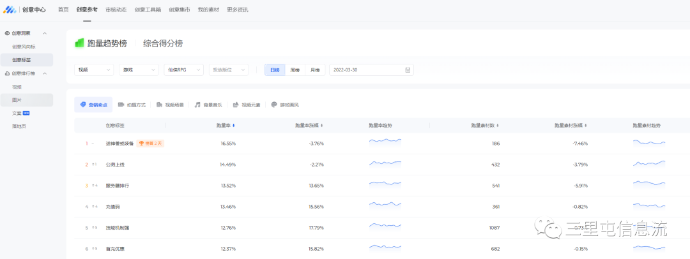The width and height of the screenshot is (690, 259).
Task: Click the 跑量率 sort arrow icon
Action: coord(233,125)
